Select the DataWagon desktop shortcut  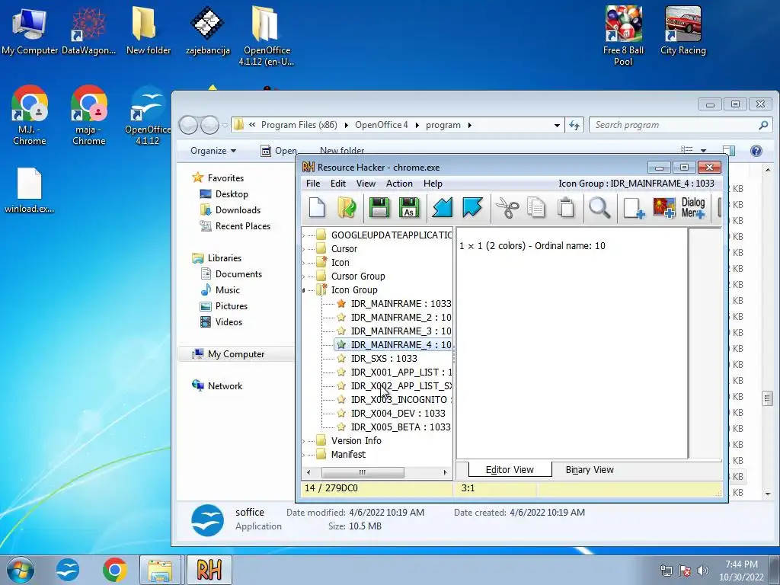[88, 31]
